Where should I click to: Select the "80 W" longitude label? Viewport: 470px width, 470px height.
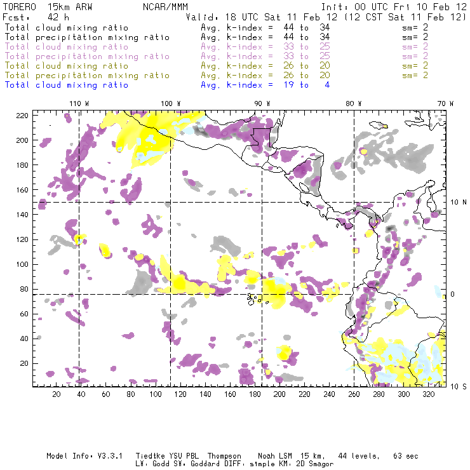pyautogui.click(x=354, y=104)
